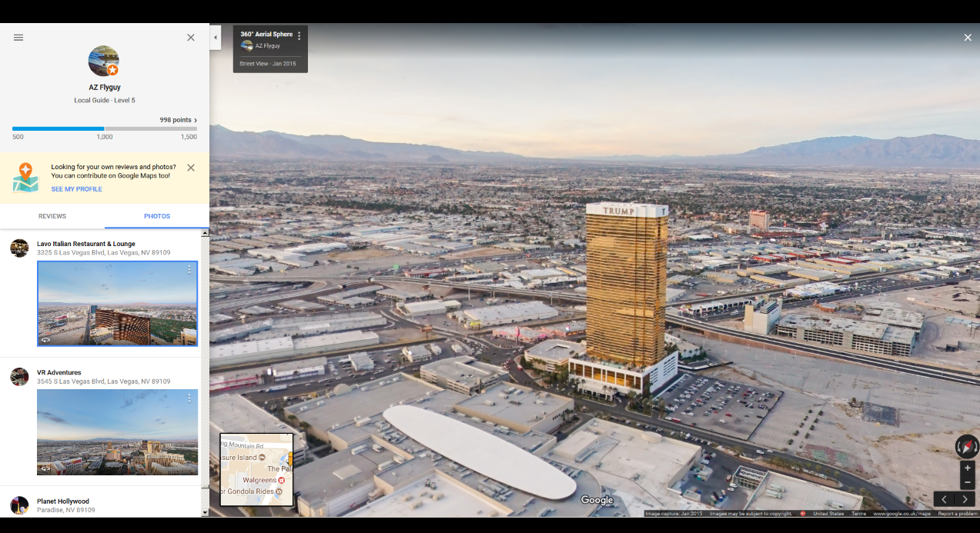980x533 pixels.
Task: Open options menu on Lavo photo
Action: pyautogui.click(x=189, y=269)
